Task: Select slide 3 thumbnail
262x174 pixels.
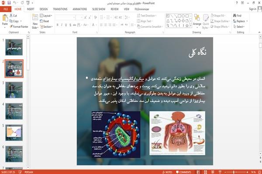Action: (x=14, y=90)
